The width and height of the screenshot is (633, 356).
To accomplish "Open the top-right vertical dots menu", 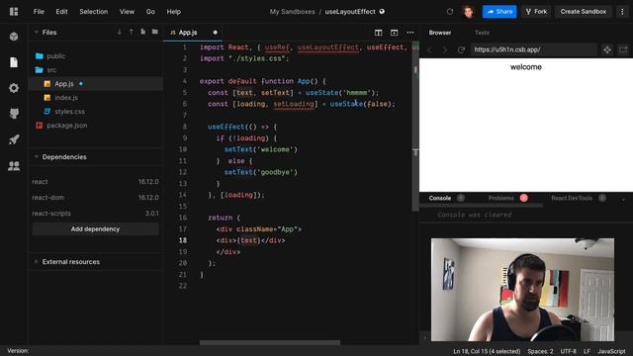I will point(622,12).
